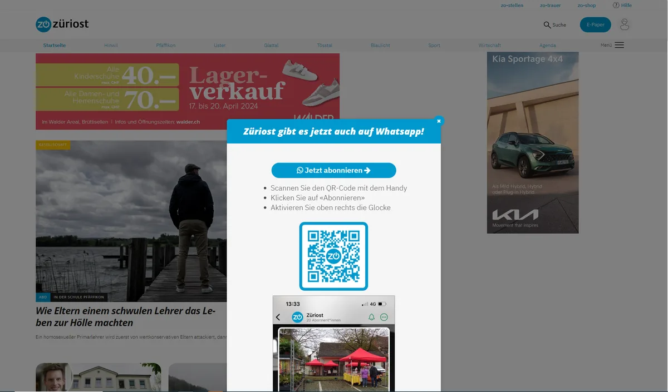Click the Hilfe question mark link
The height and width of the screenshot is (392, 668).
coord(622,6)
